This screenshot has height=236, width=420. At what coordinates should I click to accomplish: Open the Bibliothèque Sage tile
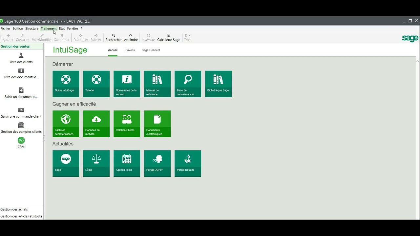[218, 84]
